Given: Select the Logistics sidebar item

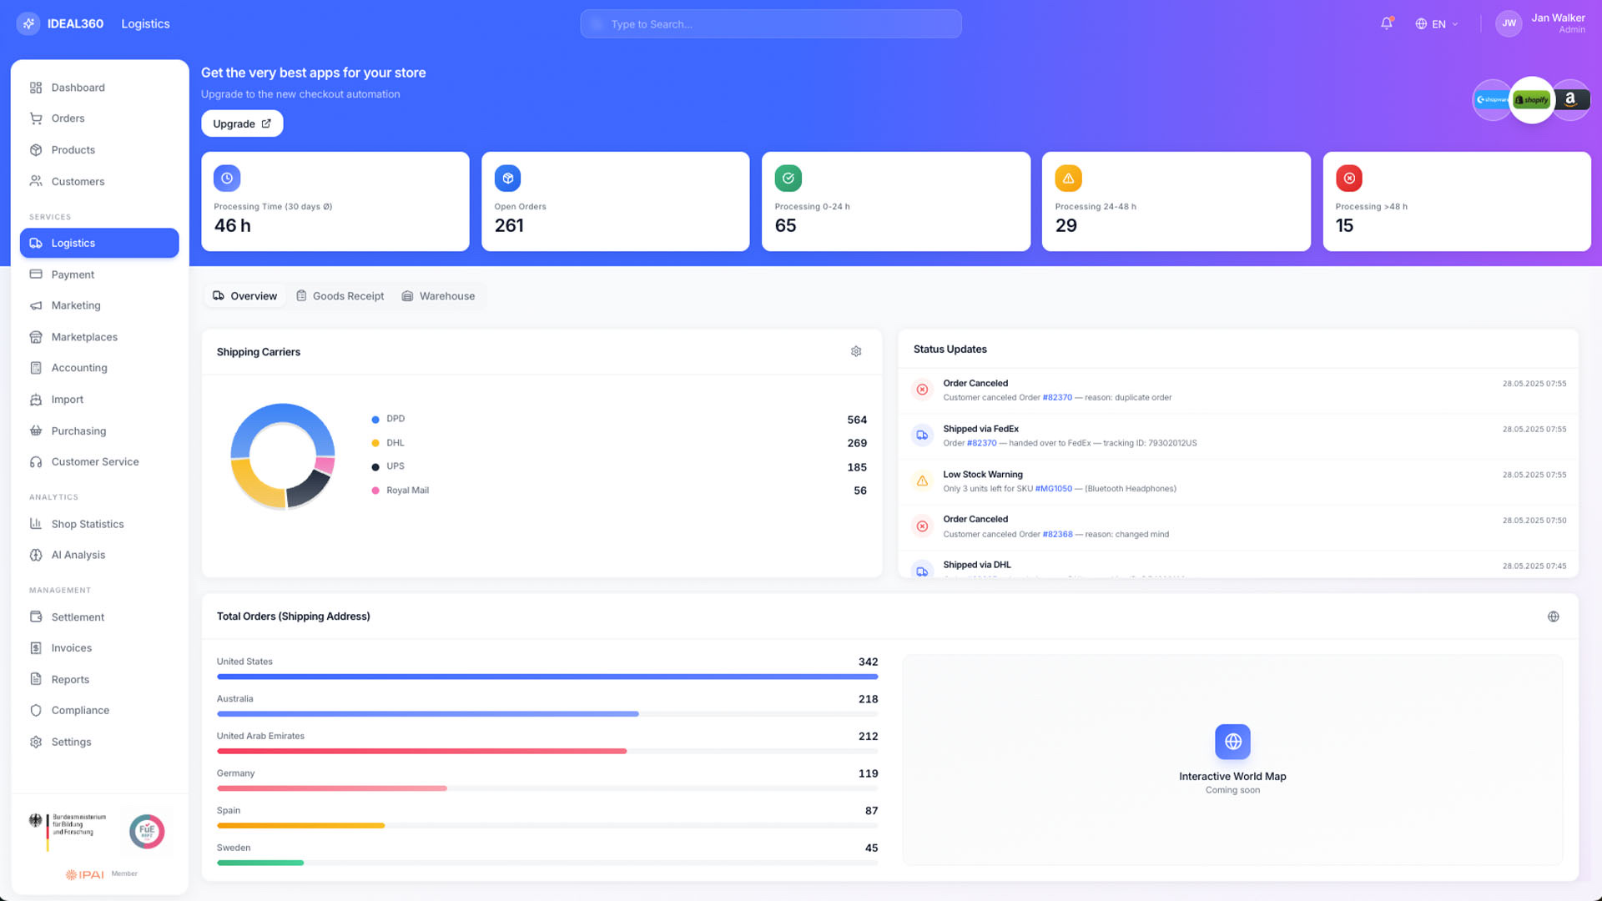Looking at the screenshot, I should click(x=99, y=243).
